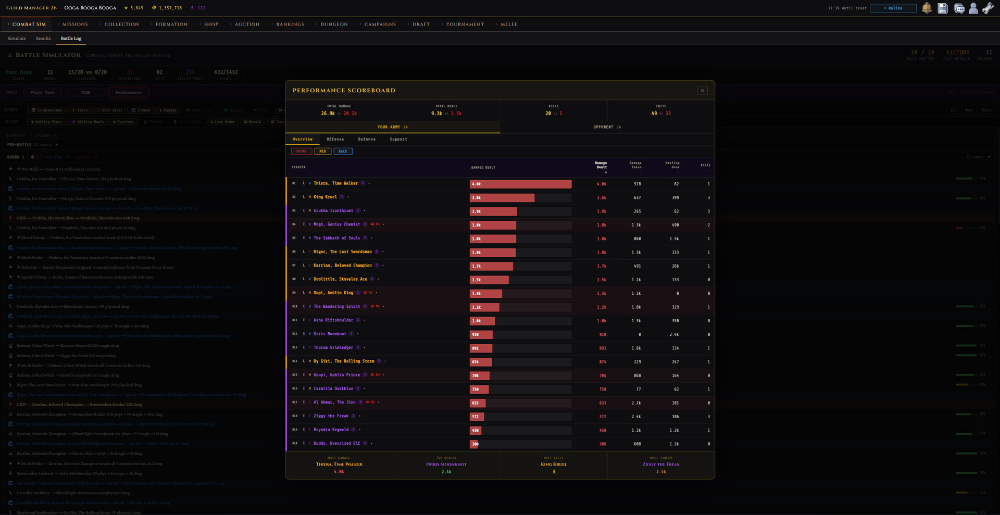Toggle the MID position filter

(323, 151)
